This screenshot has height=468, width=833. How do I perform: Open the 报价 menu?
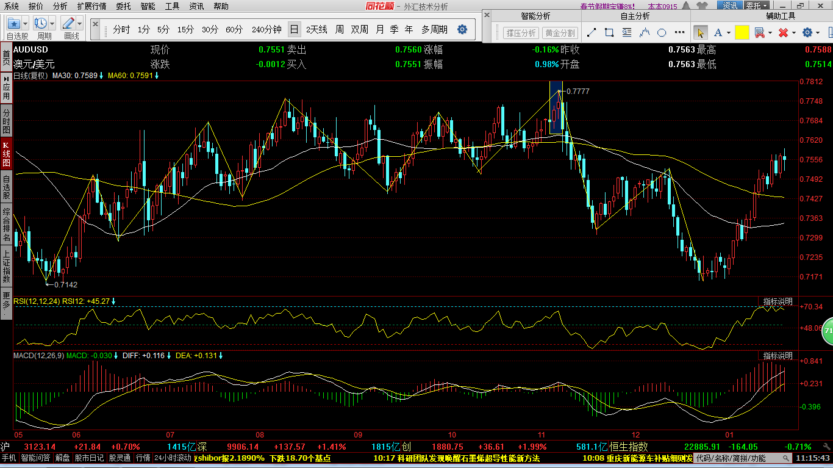[36, 6]
